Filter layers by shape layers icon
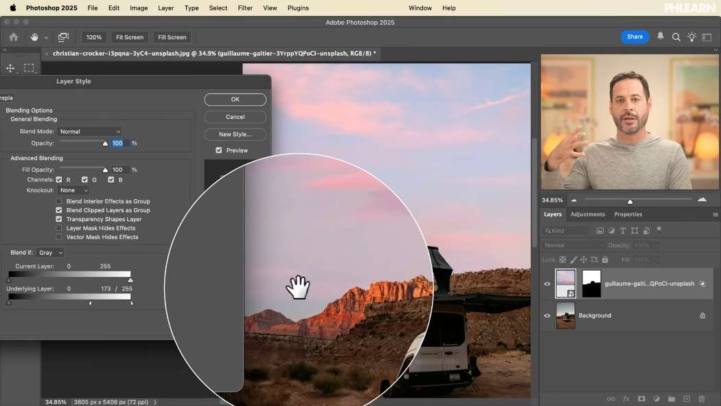 point(634,231)
